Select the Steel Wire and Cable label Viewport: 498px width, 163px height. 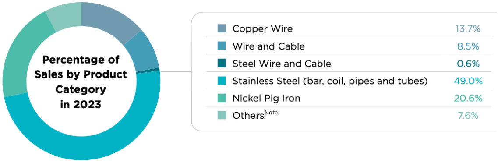[282, 64]
